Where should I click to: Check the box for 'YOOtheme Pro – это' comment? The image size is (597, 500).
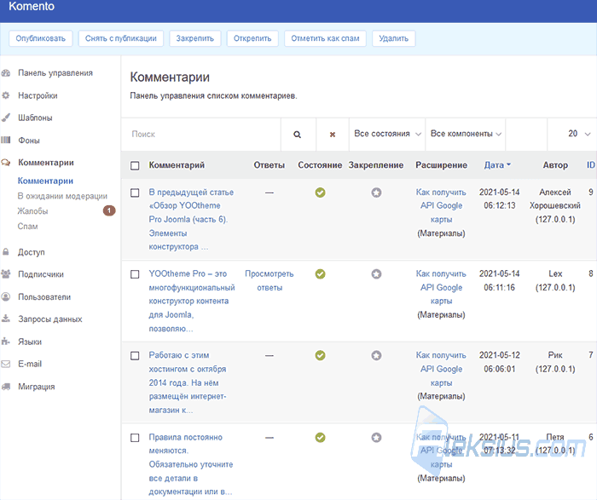135,274
